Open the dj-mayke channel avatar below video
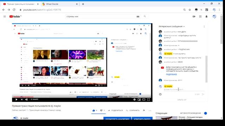225x126 pixels. [x=15, y=118]
